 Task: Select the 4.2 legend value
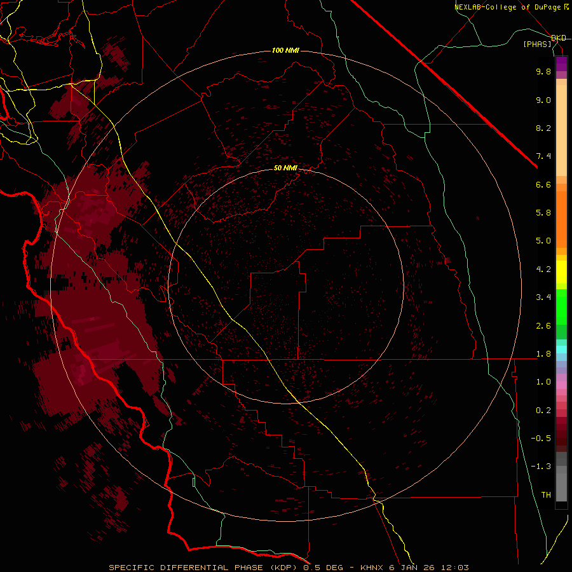[543, 269]
